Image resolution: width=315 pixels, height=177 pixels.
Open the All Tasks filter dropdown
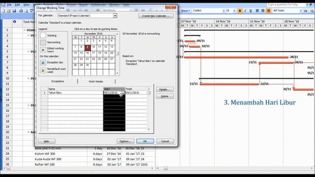coord(301,11)
